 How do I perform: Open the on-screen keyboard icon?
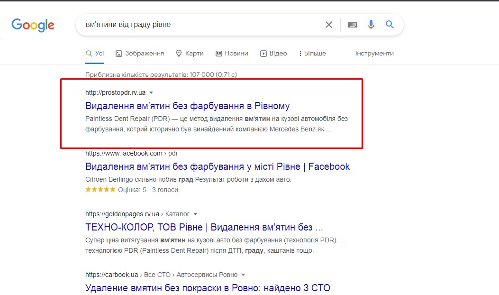352,25
